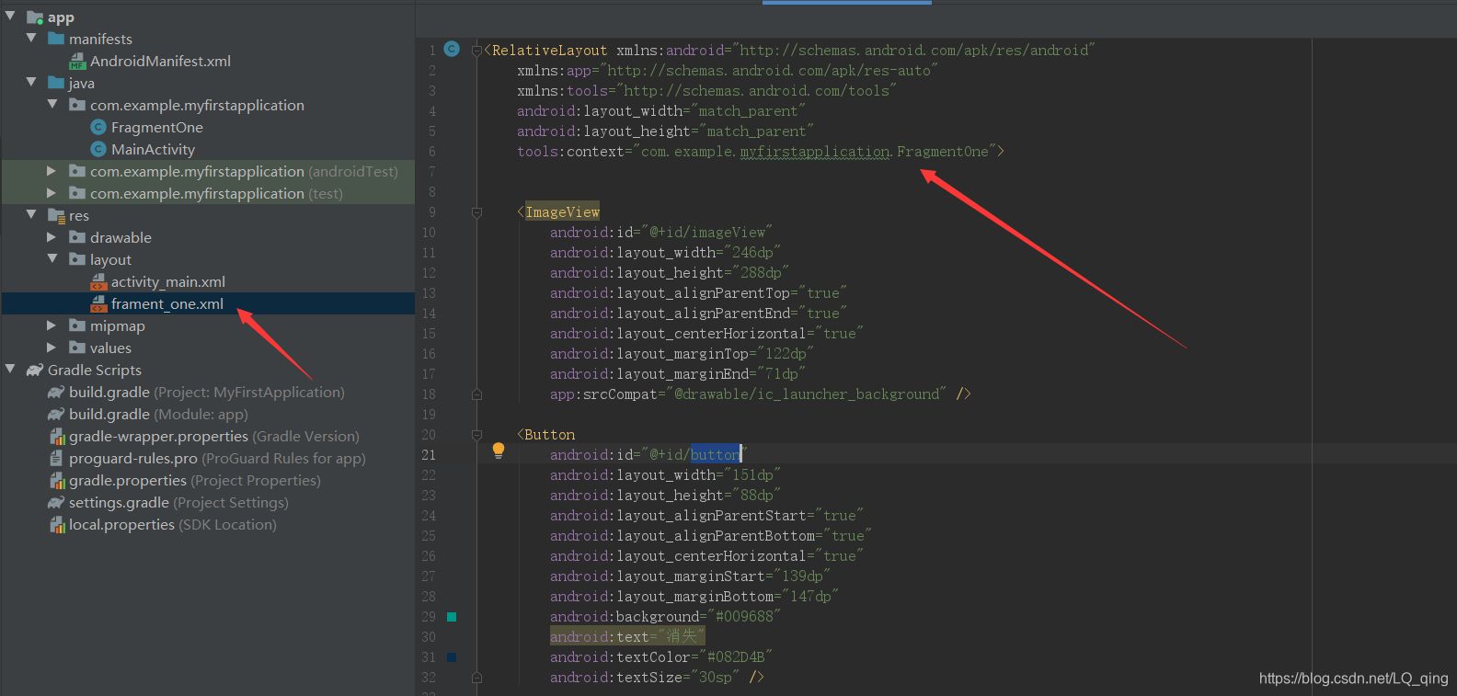Expand the (test) package arrow
The image size is (1457, 696).
[x=52, y=193]
